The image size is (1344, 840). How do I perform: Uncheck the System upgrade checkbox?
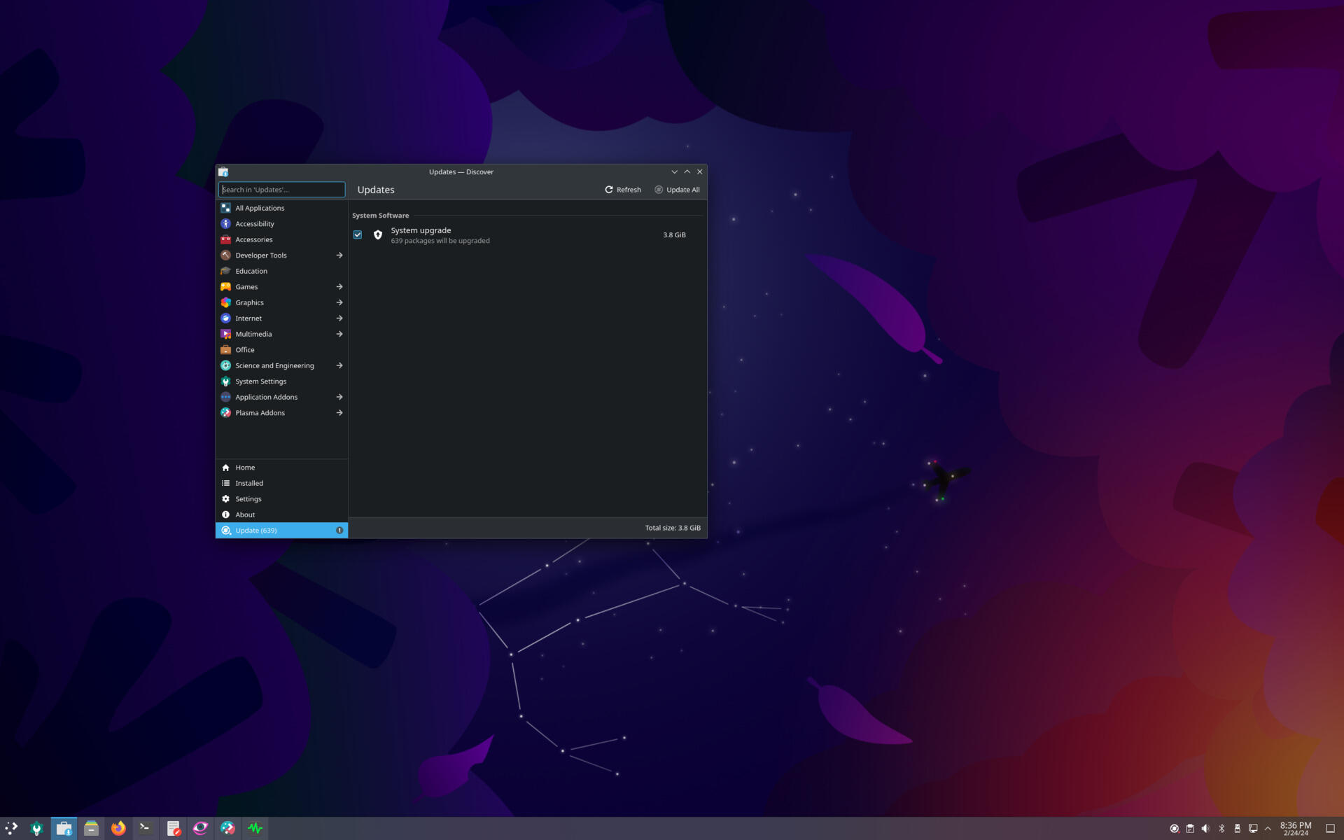[358, 235]
